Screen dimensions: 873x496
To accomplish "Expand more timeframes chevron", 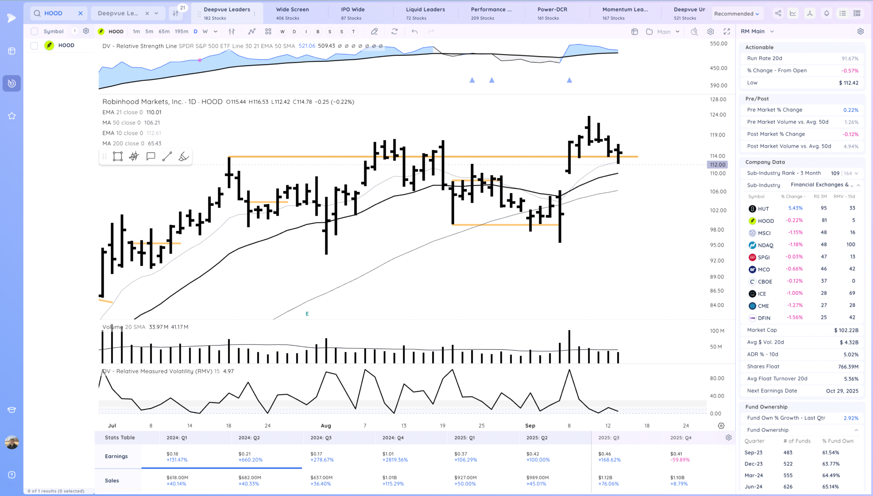I will [x=216, y=31].
